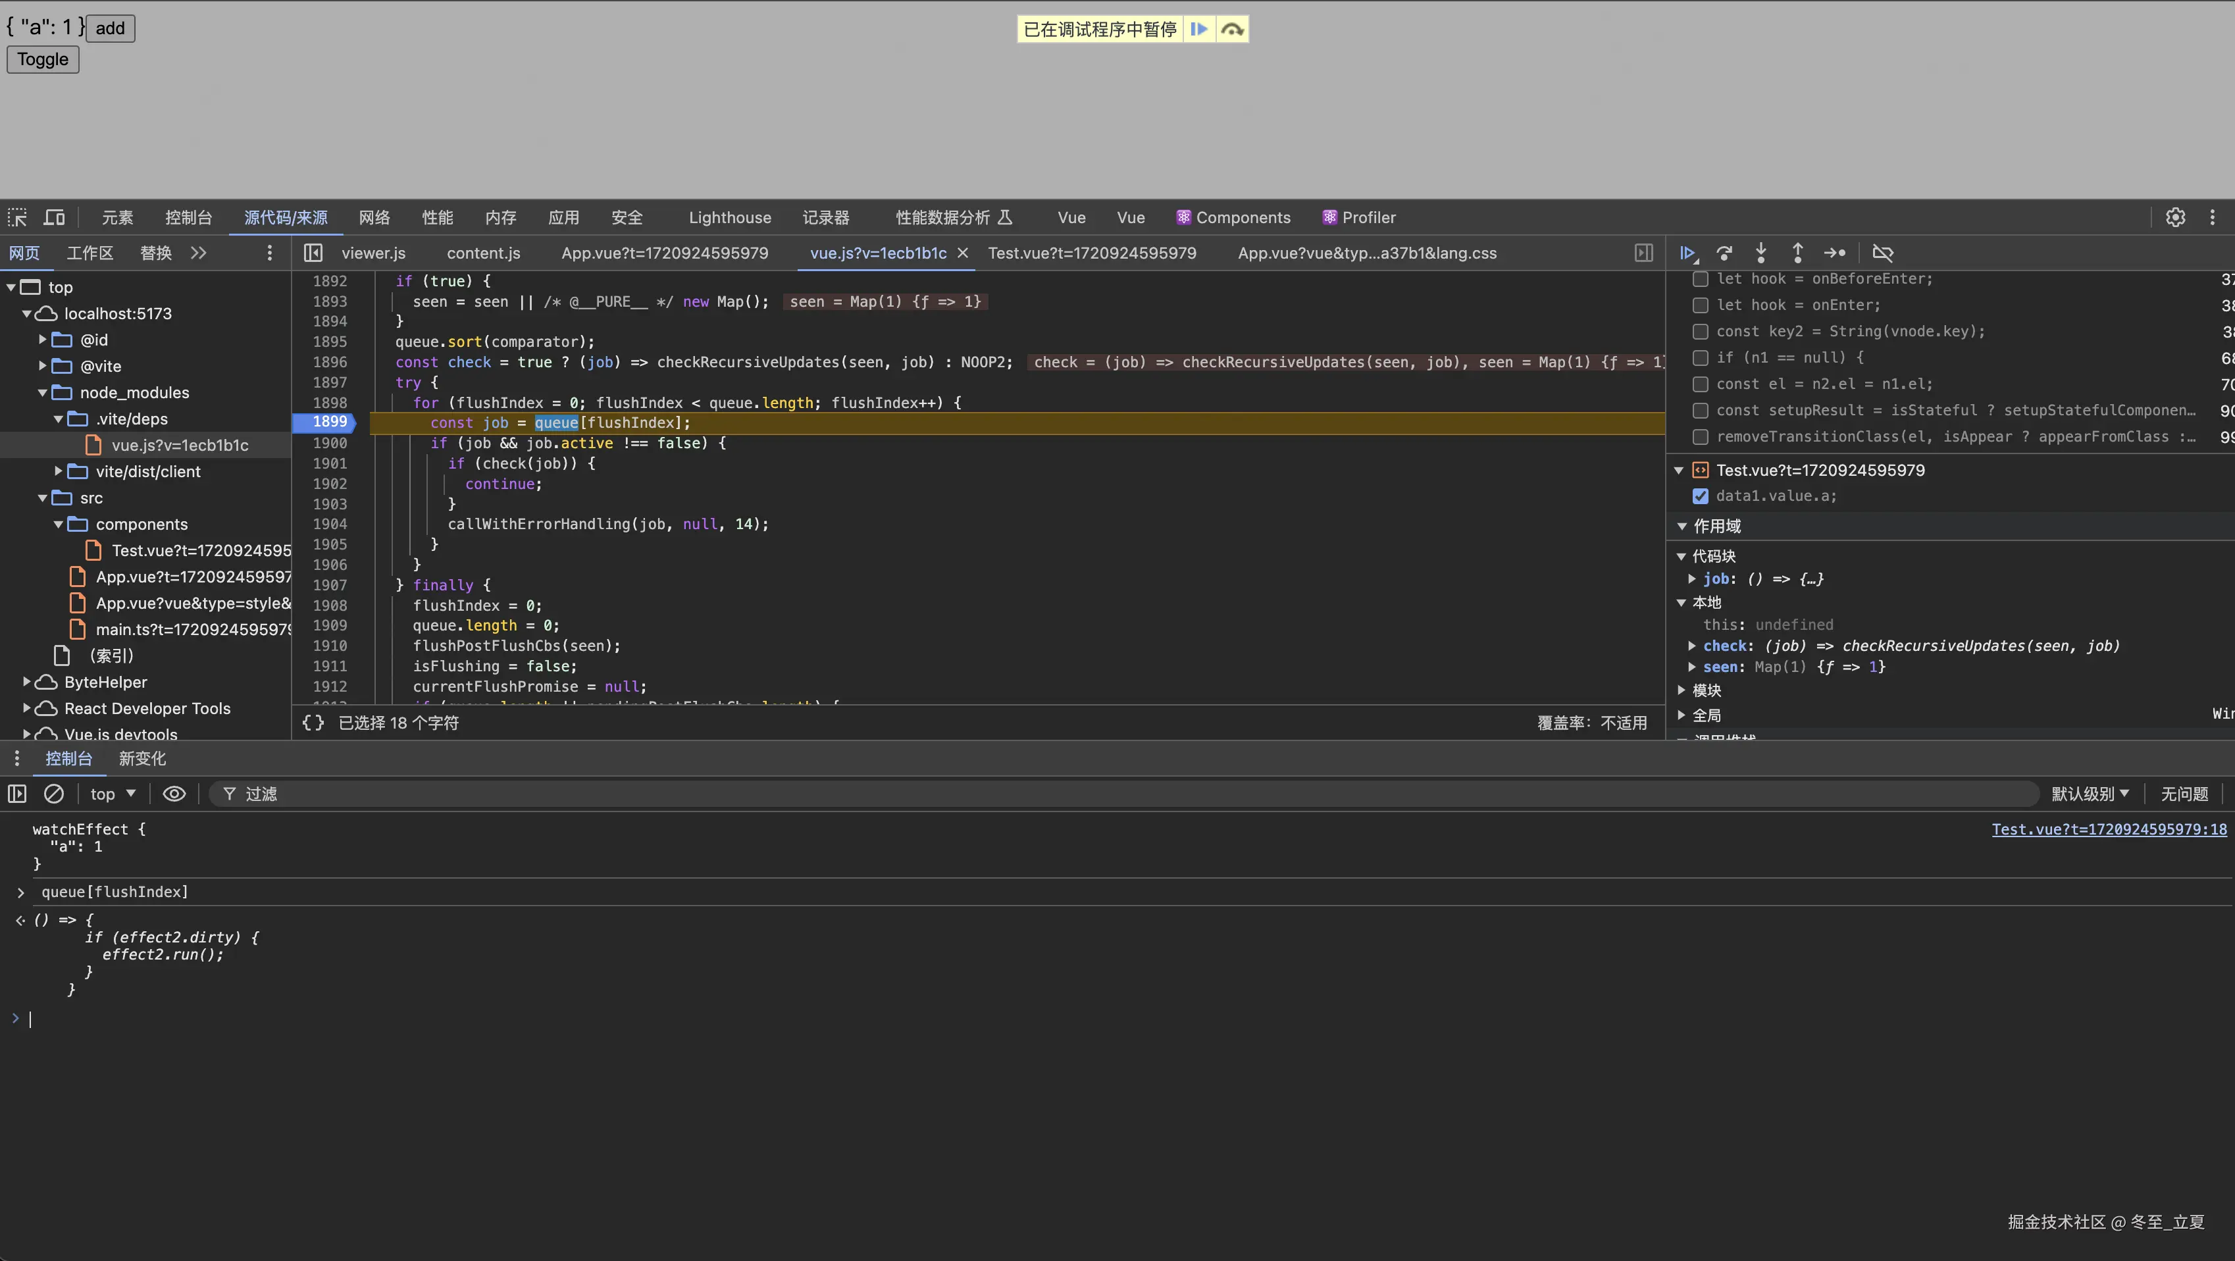Click the Toggle button on the page

(43, 59)
